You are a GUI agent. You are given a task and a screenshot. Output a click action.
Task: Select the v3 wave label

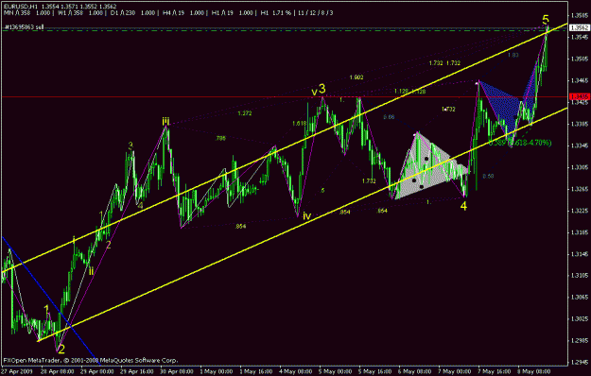coord(319,90)
